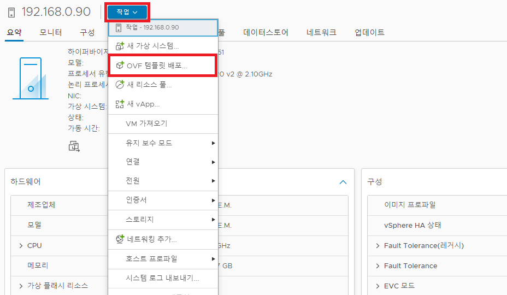Click the NIC: summary label
This screenshot has width=507, height=295.
coord(75,96)
